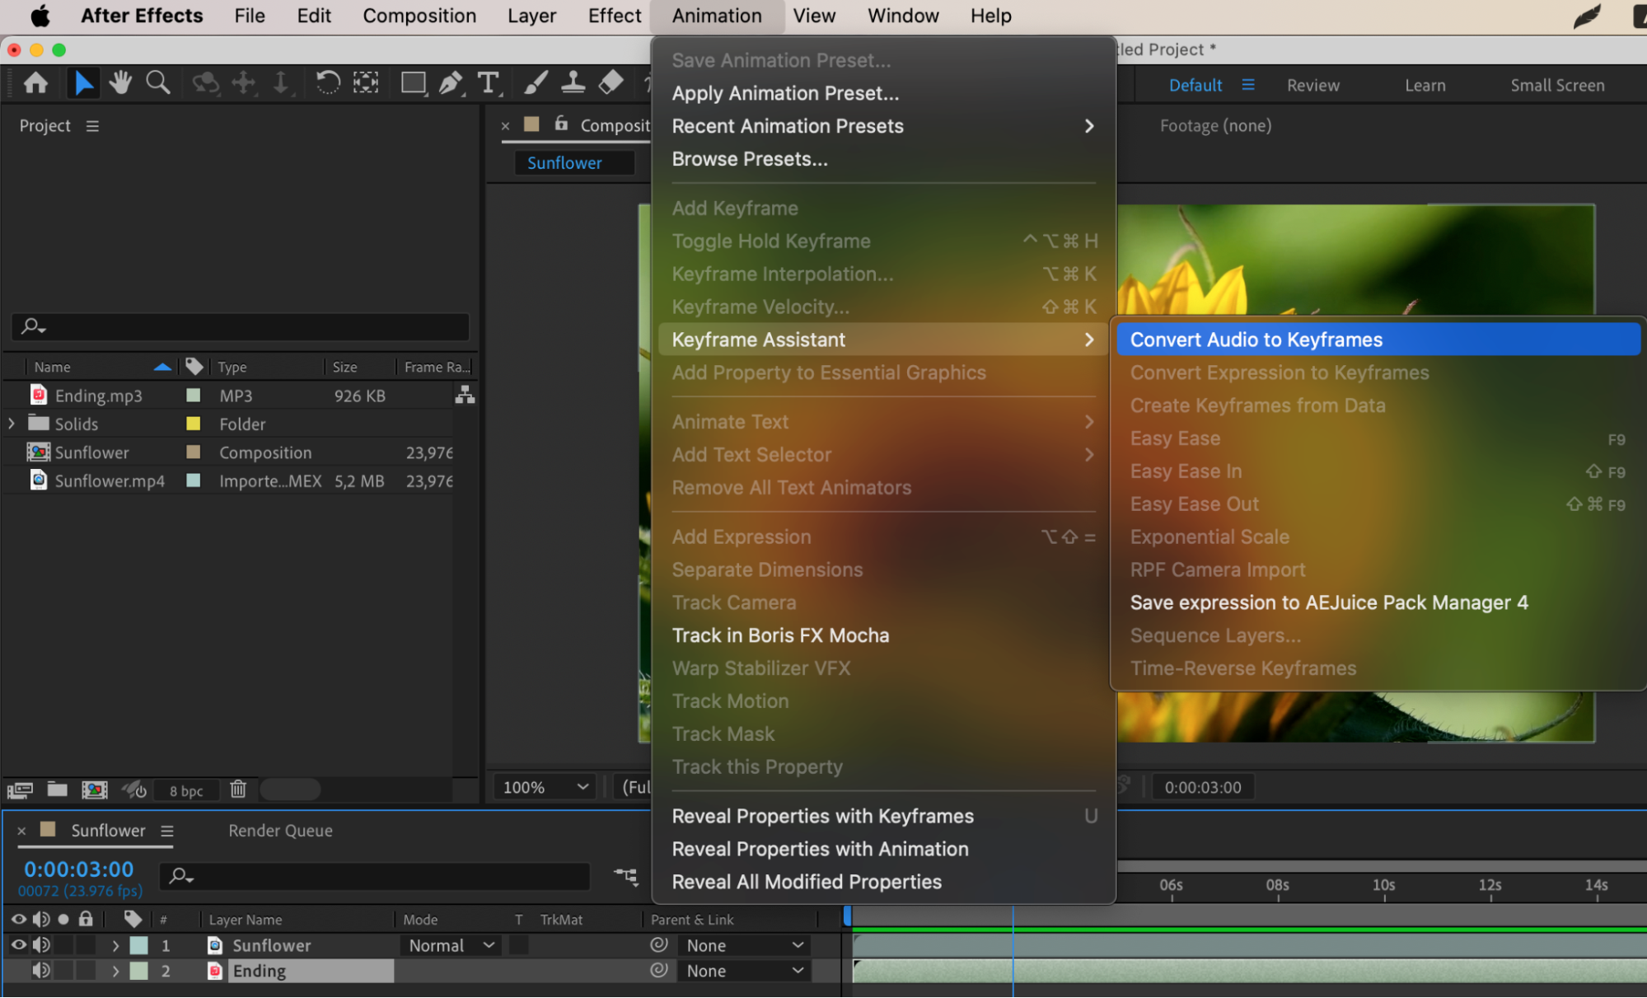Open the Project panel menu icon
Screen dimensions: 1647x998
pyautogui.click(x=92, y=126)
